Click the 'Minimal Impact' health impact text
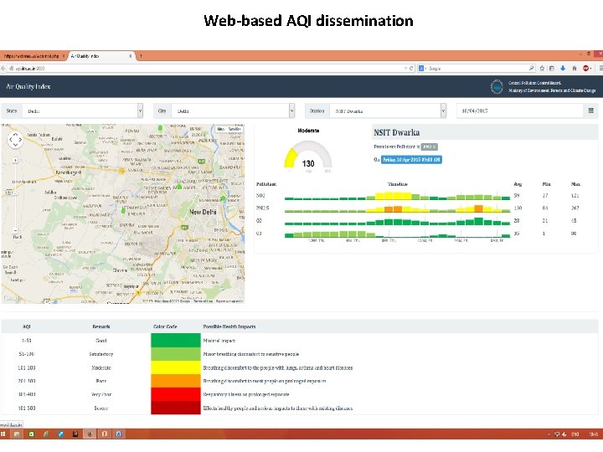 tap(219, 341)
